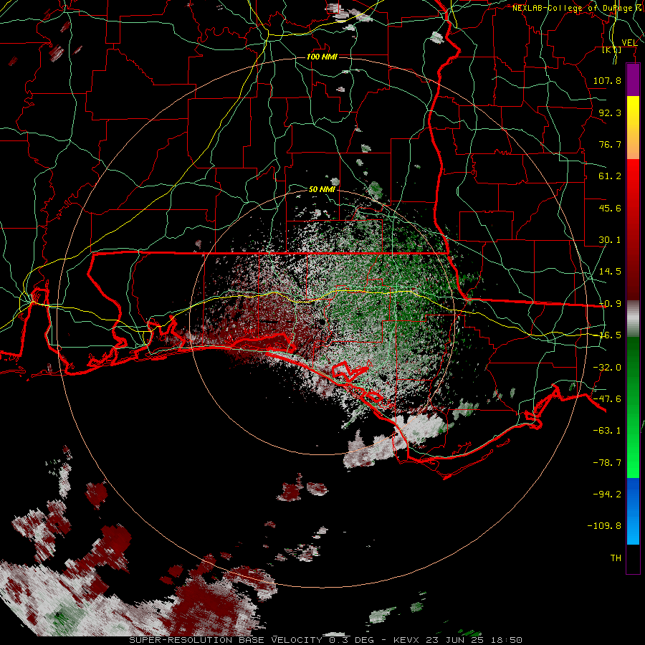The image size is (645, 645).
Task: Click the yellow-orange segment of the color bar
Action: point(633,128)
